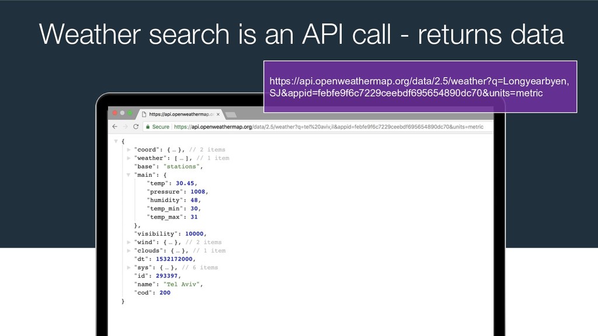This screenshot has height=336, width=598.
Task: Click the green Secure padlock icon
Action: [x=148, y=127]
